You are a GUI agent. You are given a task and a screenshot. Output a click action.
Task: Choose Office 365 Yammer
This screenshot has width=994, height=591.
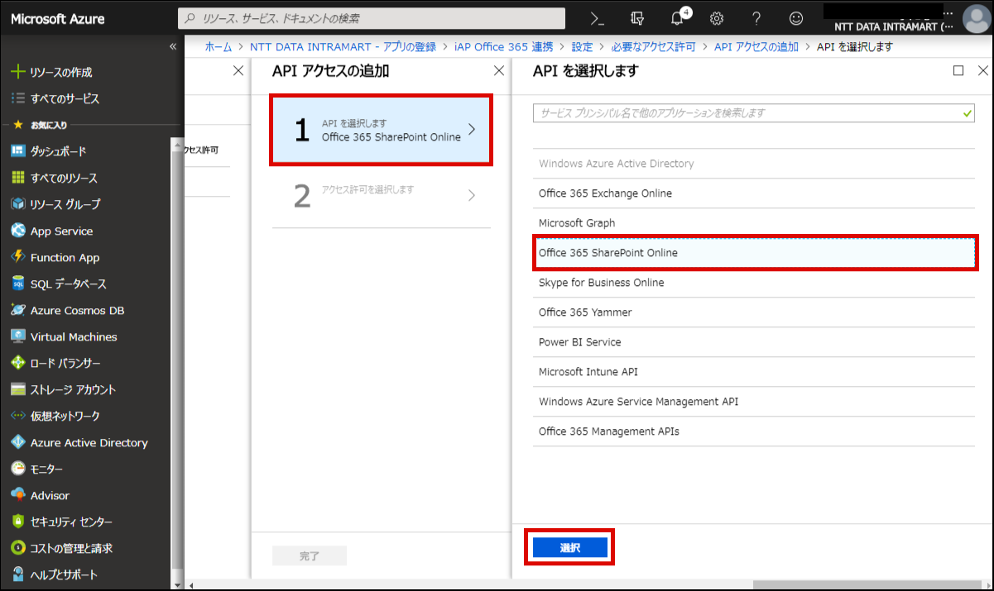[x=755, y=312]
